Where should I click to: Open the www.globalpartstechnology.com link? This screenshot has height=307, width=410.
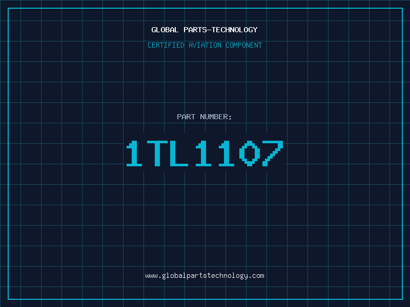[204, 276]
